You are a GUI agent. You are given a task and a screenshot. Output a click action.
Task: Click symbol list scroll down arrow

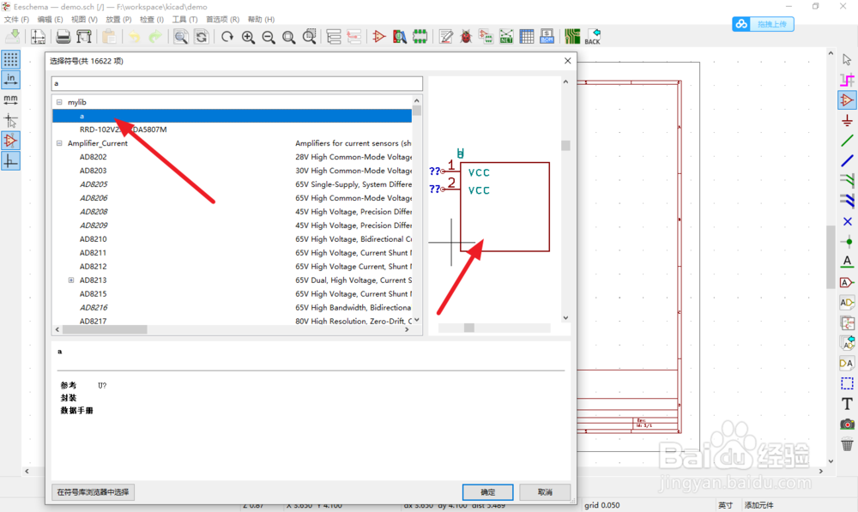[x=417, y=320]
